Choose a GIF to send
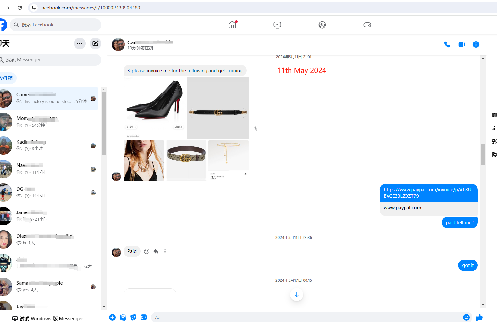 coord(144,317)
